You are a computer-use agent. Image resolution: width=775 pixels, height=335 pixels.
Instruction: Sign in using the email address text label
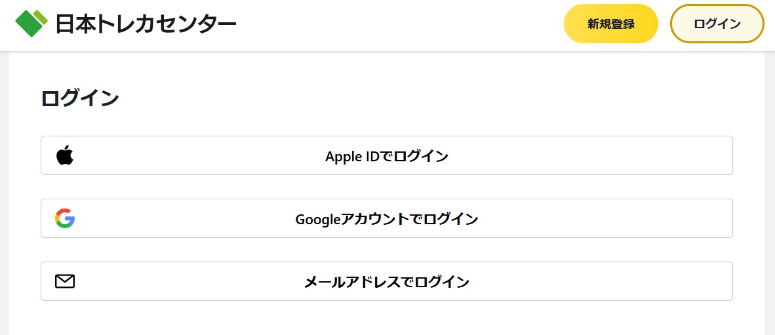click(x=387, y=282)
